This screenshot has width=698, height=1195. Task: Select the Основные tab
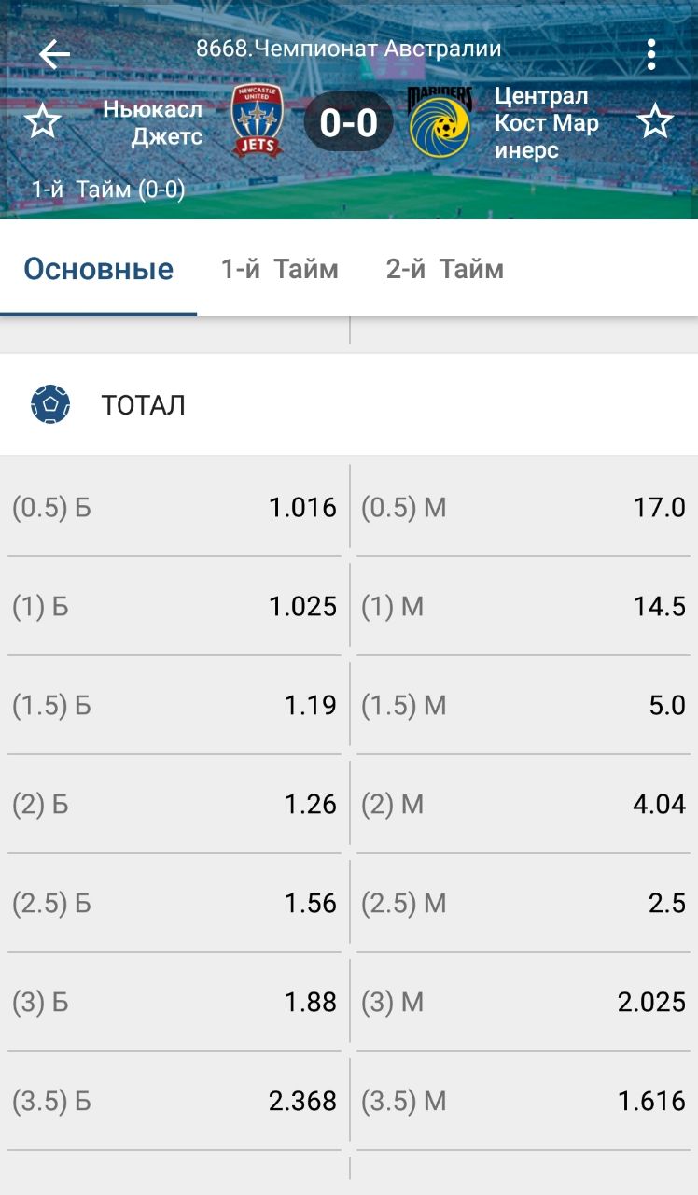coord(98,270)
